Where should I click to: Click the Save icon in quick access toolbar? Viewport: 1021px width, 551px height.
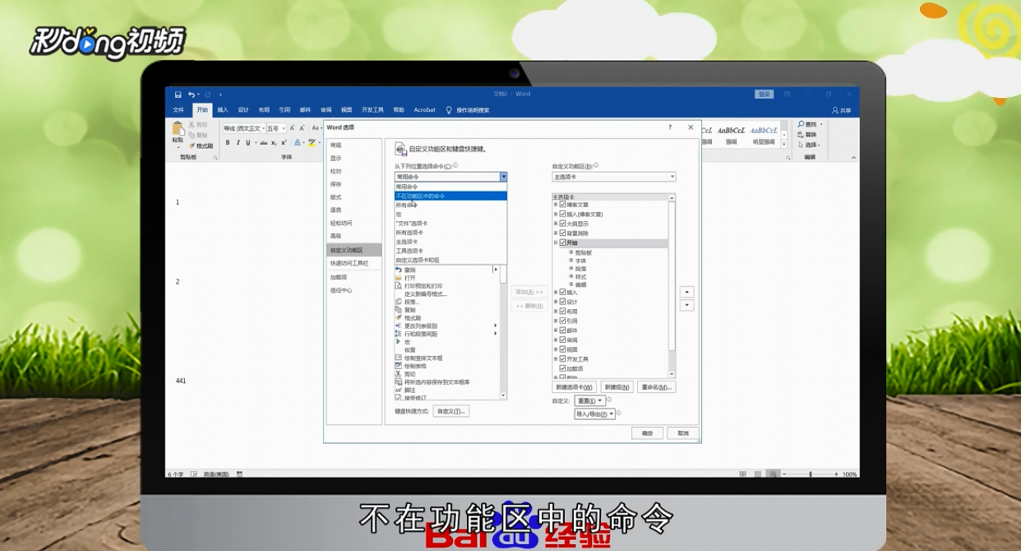178,94
